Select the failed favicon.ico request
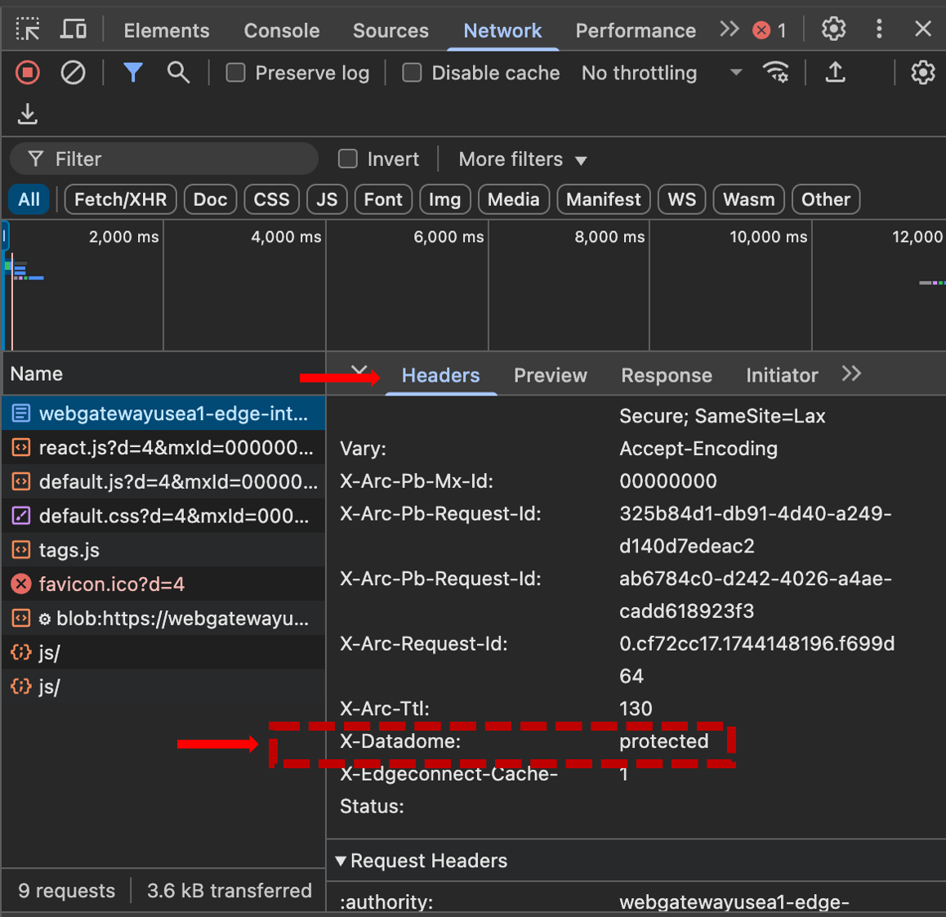The image size is (946, 917). [163, 584]
